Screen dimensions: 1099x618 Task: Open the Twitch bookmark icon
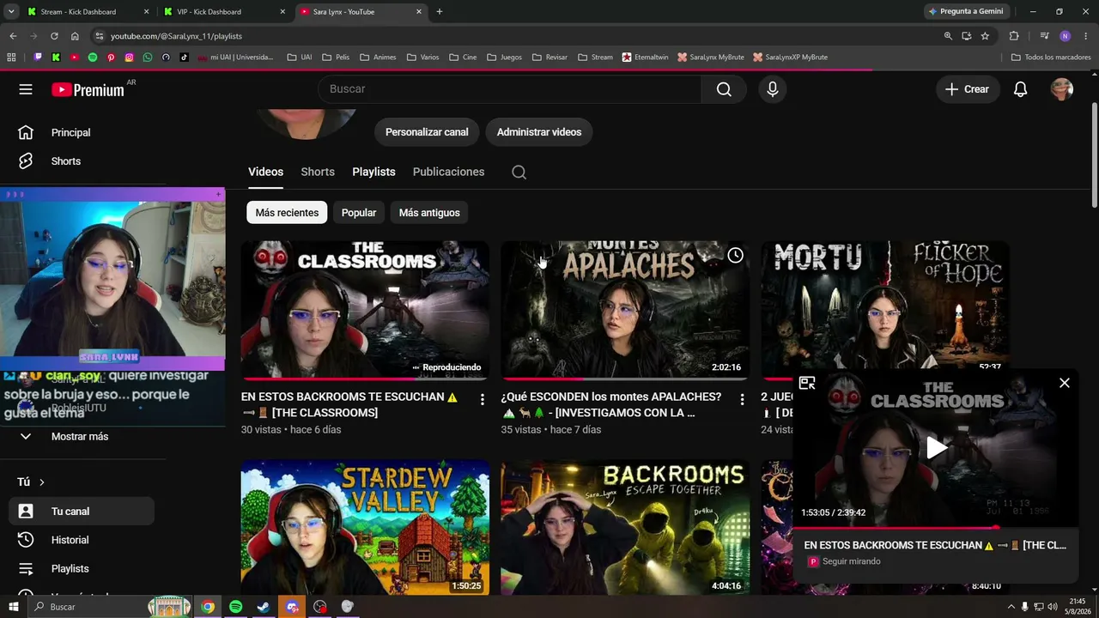[x=38, y=58]
